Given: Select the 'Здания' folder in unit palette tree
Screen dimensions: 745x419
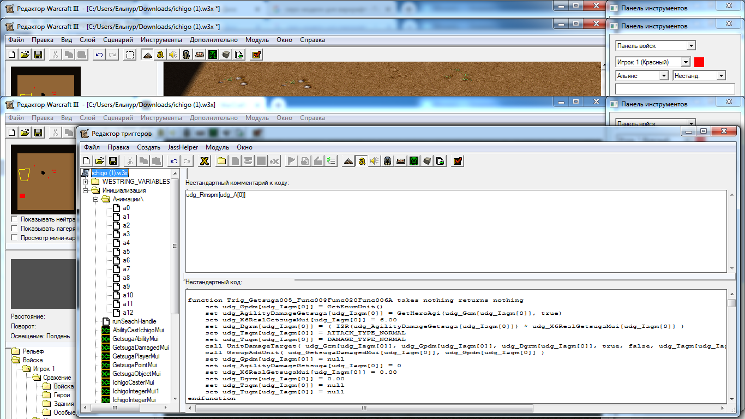Looking at the screenshot, I should [x=64, y=404].
